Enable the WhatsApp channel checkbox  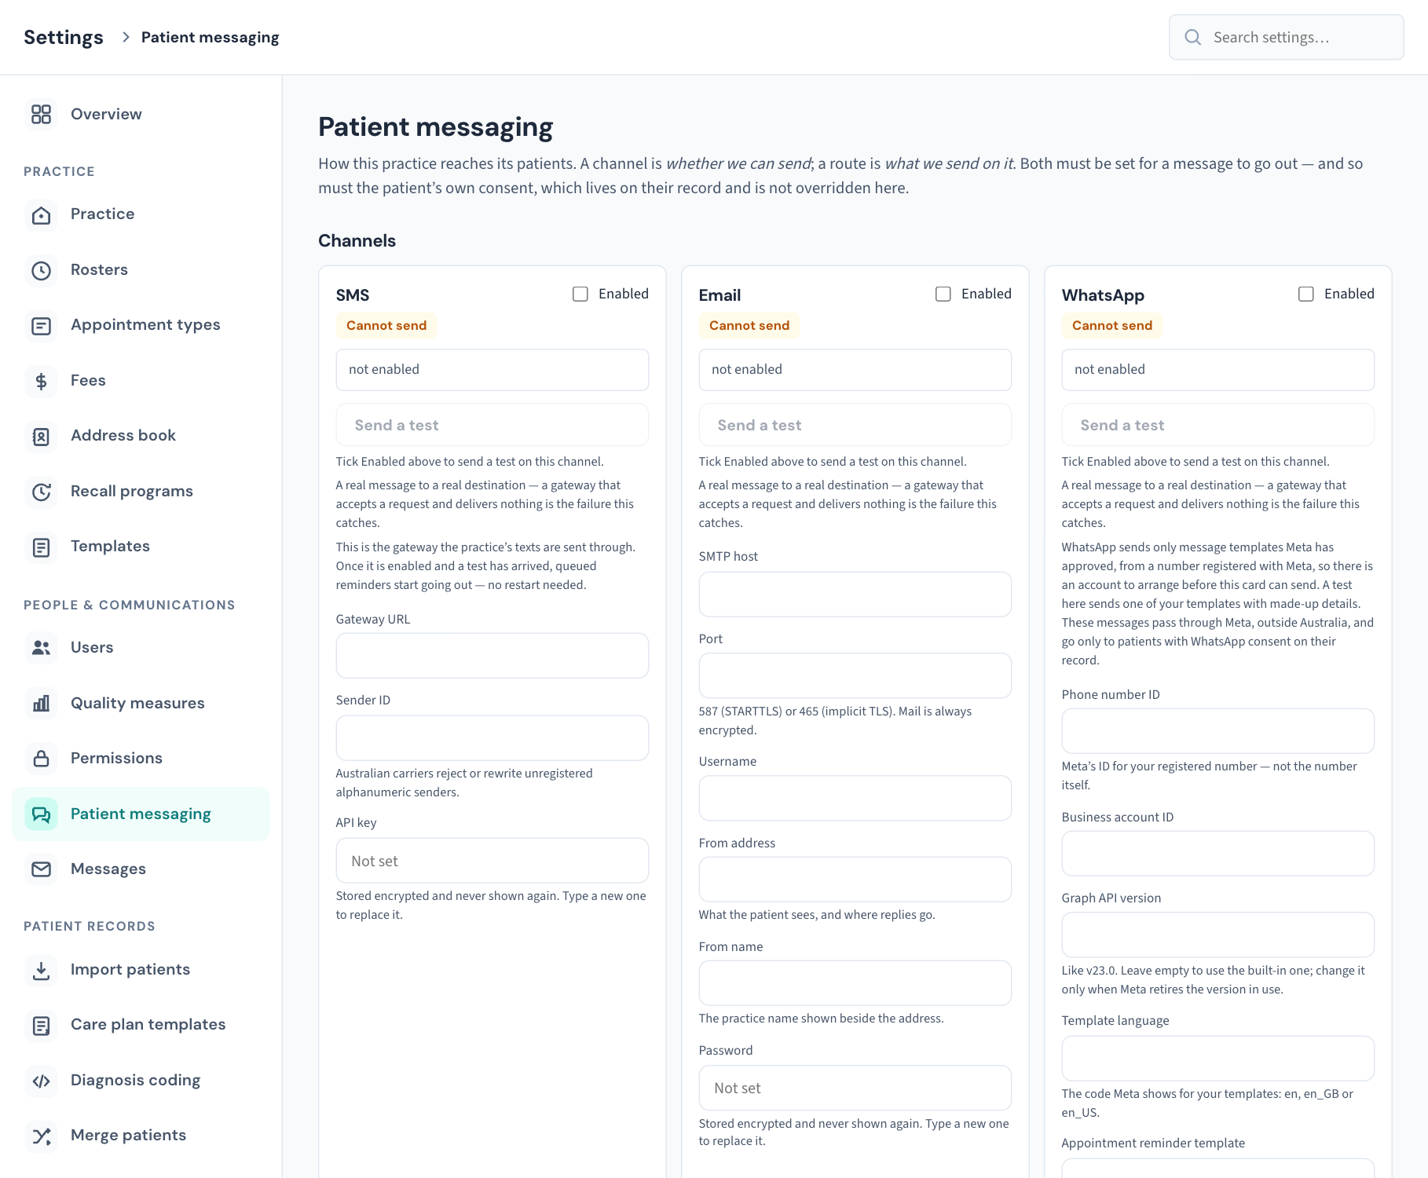[x=1306, y=294]
